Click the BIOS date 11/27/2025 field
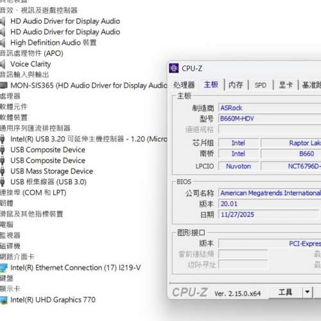This screenshot has height=321, width=321. pyautogui.click(x=269, y=214)
